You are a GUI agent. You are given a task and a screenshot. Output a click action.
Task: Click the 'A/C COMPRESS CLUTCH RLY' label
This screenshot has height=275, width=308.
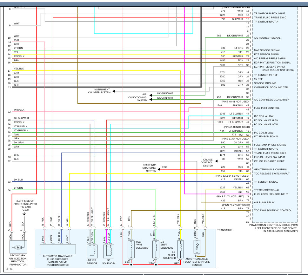(271, 100)
